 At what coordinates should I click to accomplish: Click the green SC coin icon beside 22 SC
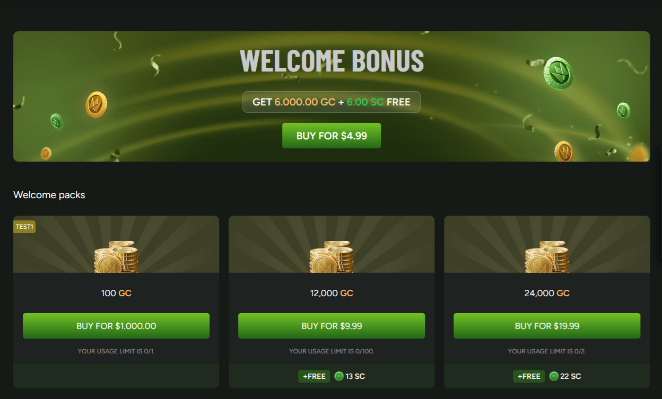pos(554,376)
